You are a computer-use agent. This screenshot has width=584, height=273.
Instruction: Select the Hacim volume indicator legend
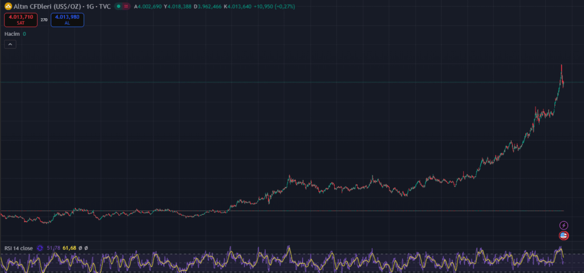click(12, 34)
